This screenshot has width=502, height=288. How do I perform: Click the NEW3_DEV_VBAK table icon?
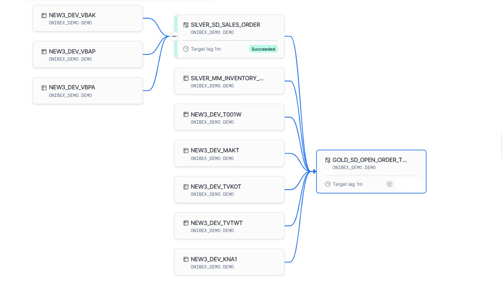click(x=44, y=16)
